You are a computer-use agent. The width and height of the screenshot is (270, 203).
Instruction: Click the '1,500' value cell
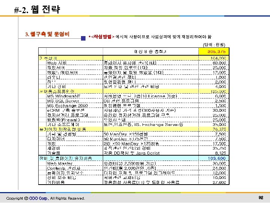220,106
